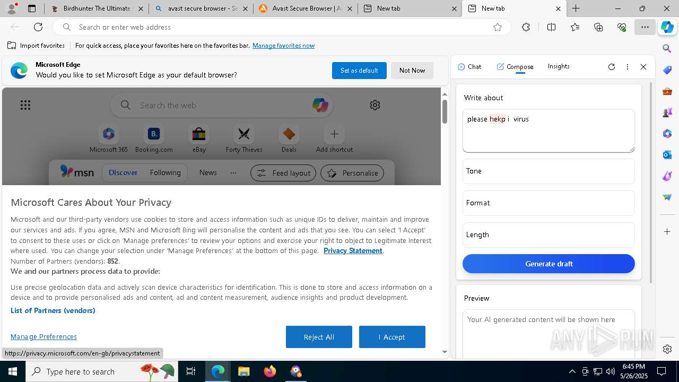Refresh the Copilot compose pane
The width and height of the screenshot is (679, 382).
[x=612, y=67]
